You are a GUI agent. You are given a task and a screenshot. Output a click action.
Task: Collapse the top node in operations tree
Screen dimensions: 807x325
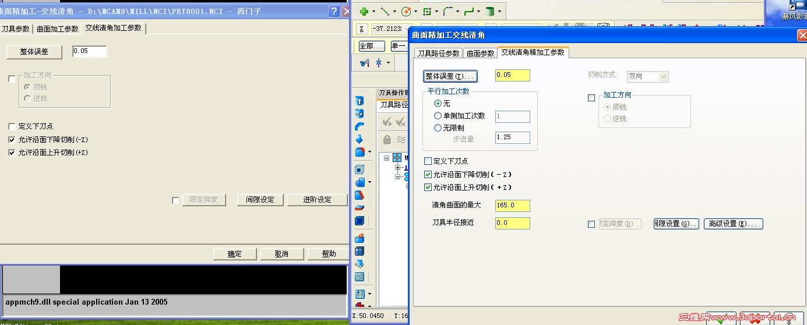387,158
